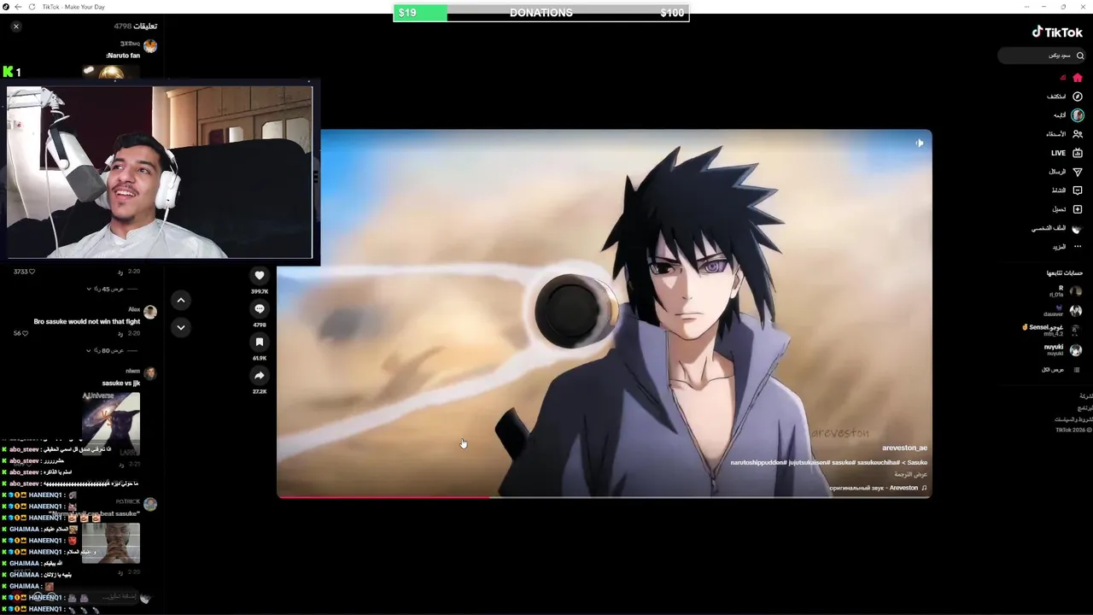Screen dimensions: 1093x615
Task: Open the Activity inbox icon
Action: coord(1077,190)
